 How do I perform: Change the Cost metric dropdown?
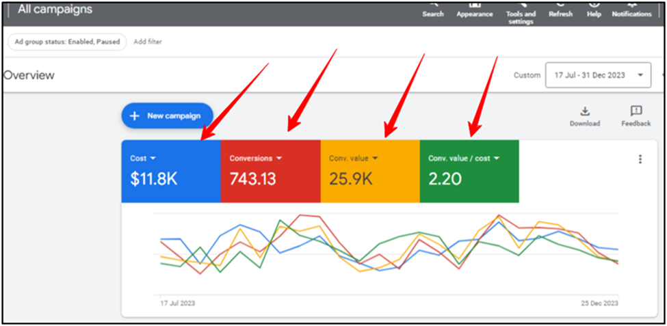coord(143,158)
